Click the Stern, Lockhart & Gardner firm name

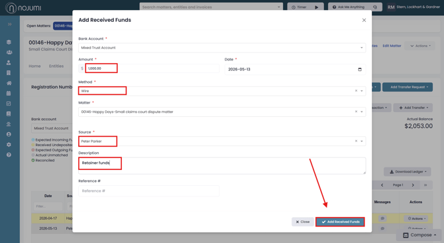[x=418, y=7]
